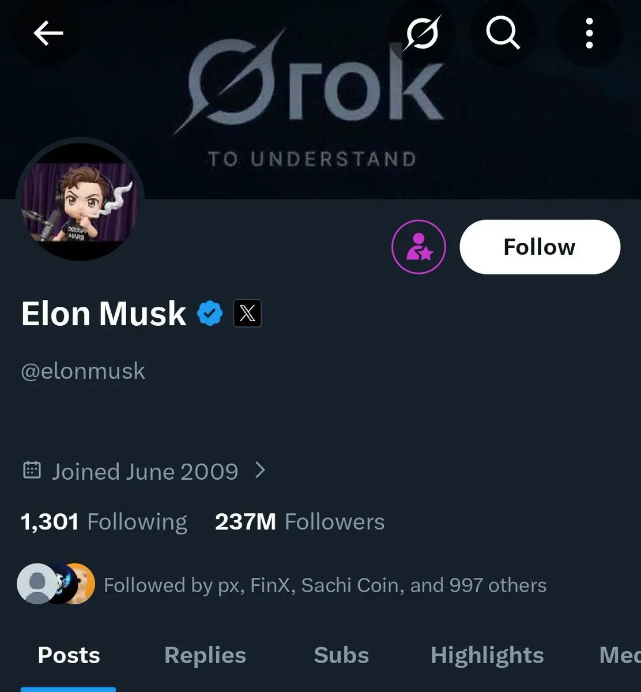The height and width of the screenshot is (692, 641).
Task: Open the 237M Followers list
Action: 300,522
